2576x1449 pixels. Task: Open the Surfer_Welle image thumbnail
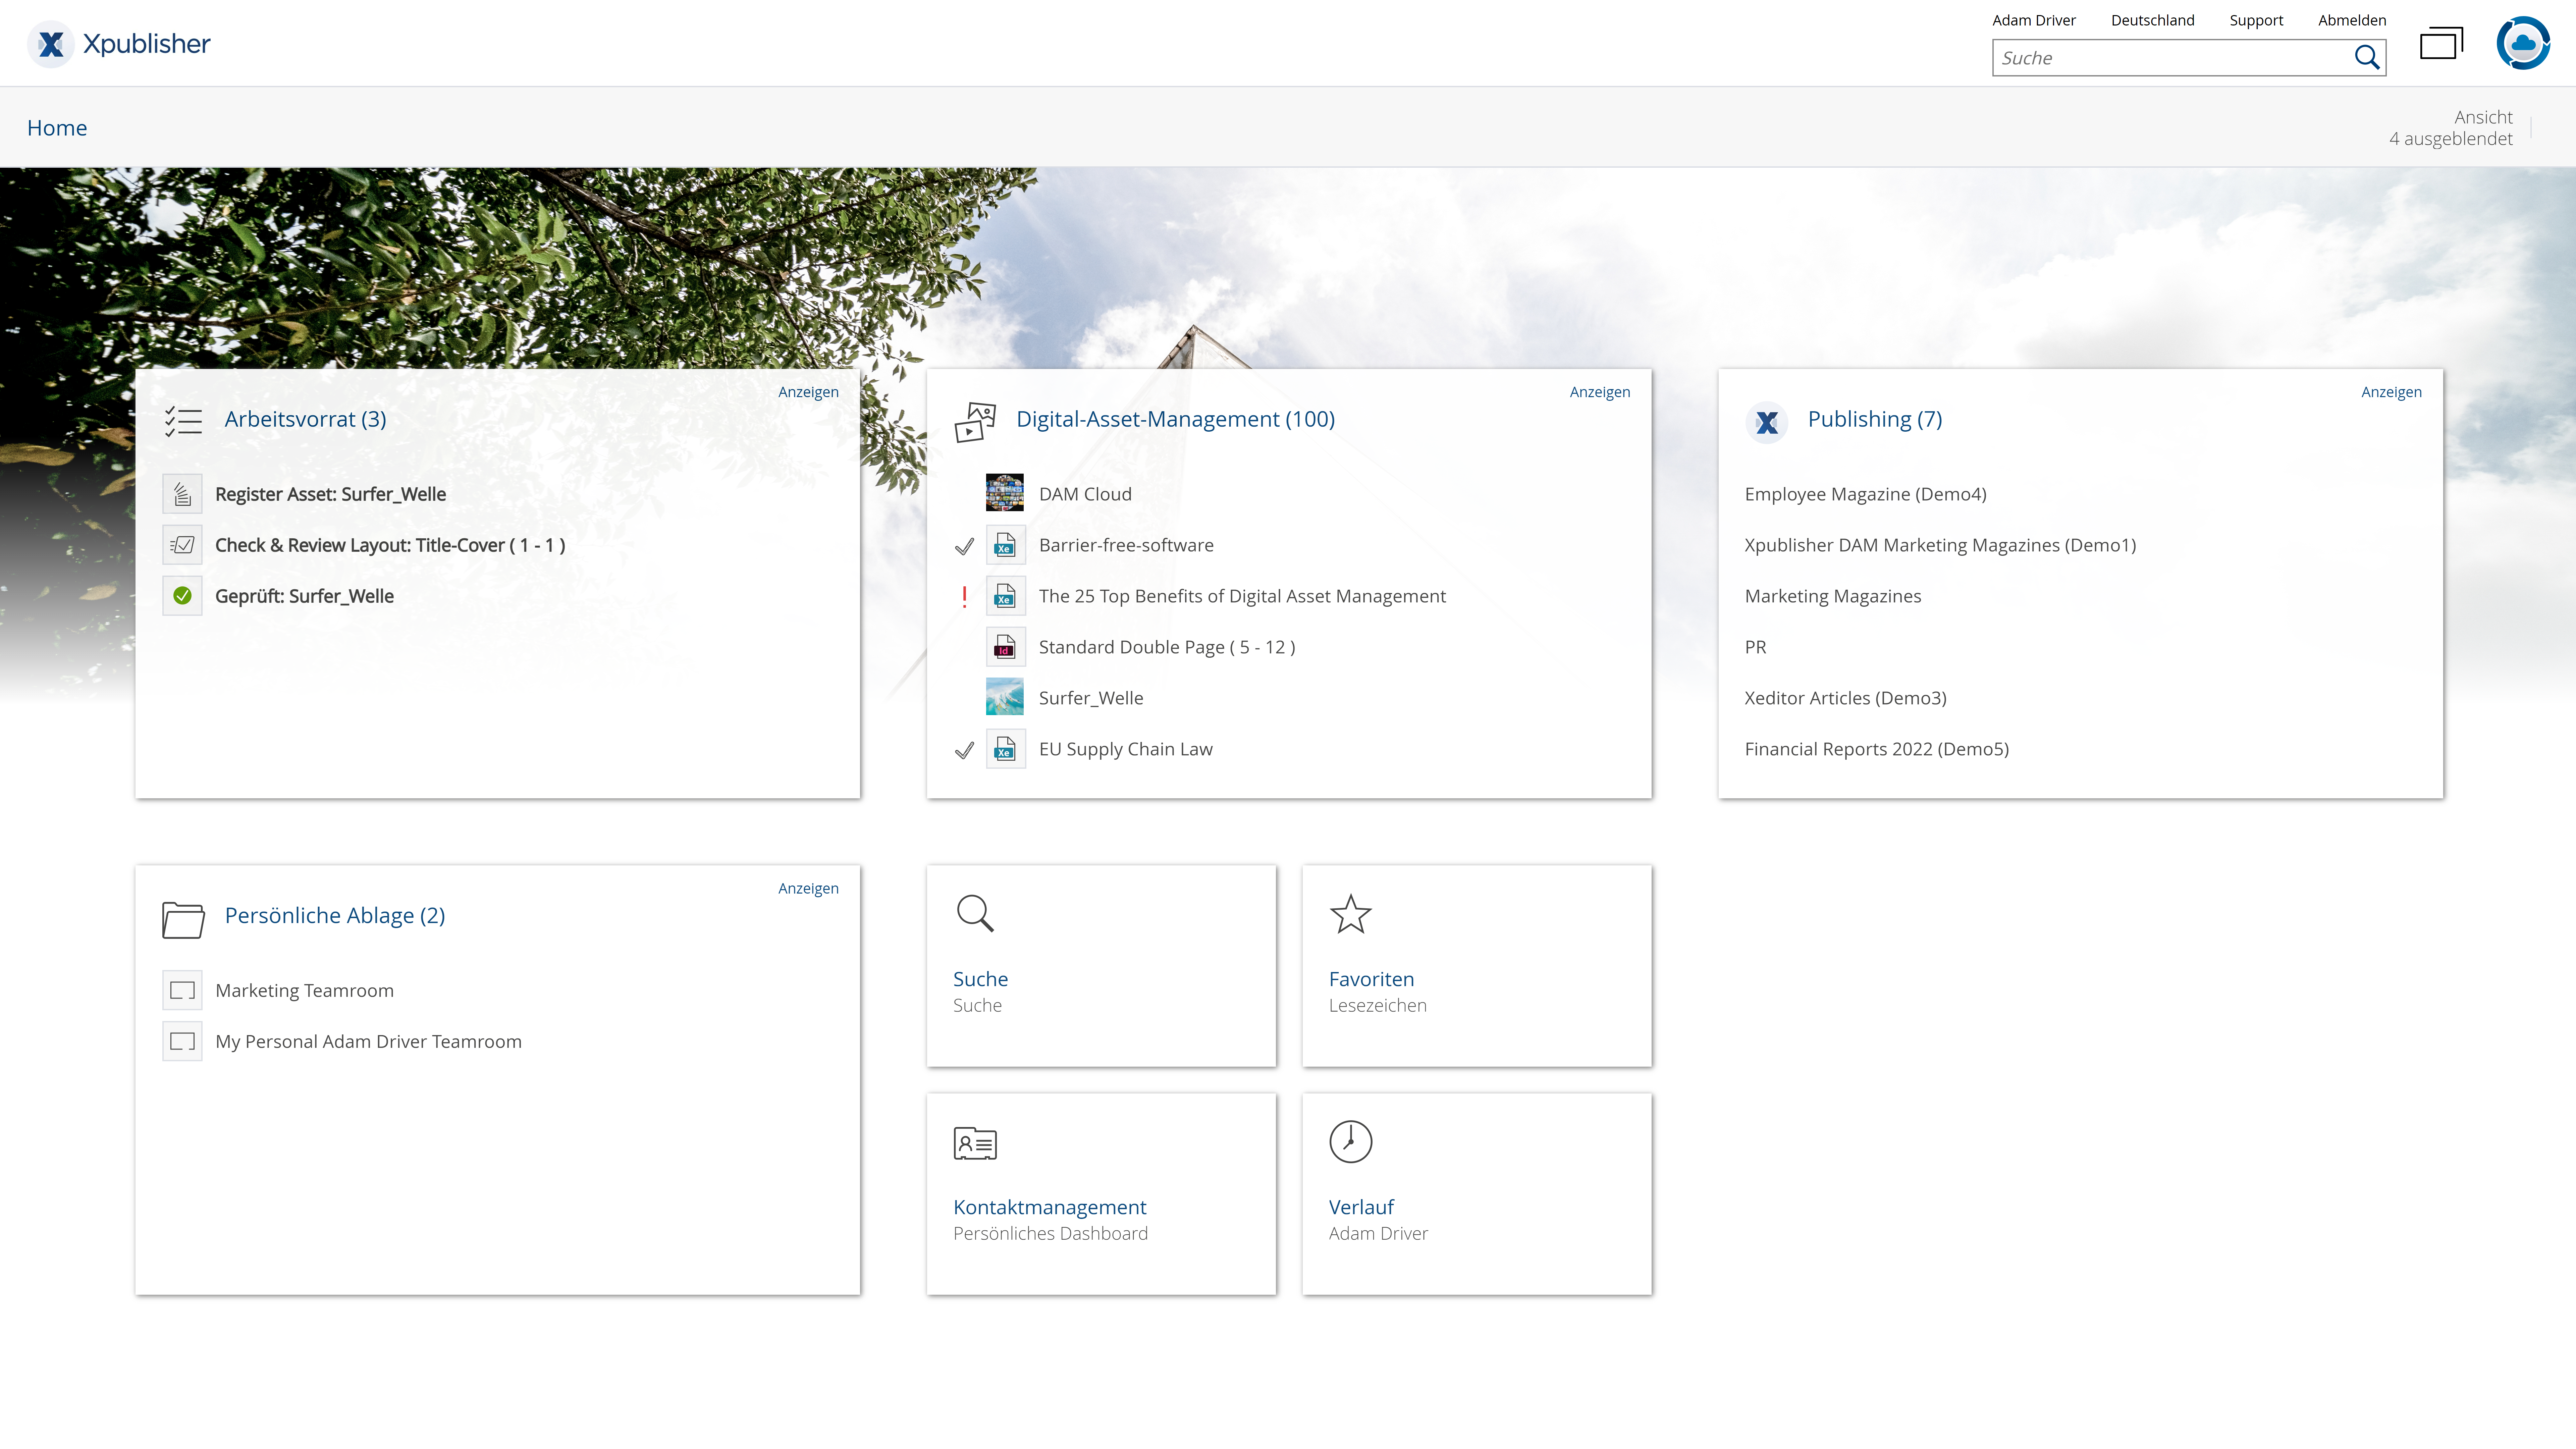click(1004, 697)
